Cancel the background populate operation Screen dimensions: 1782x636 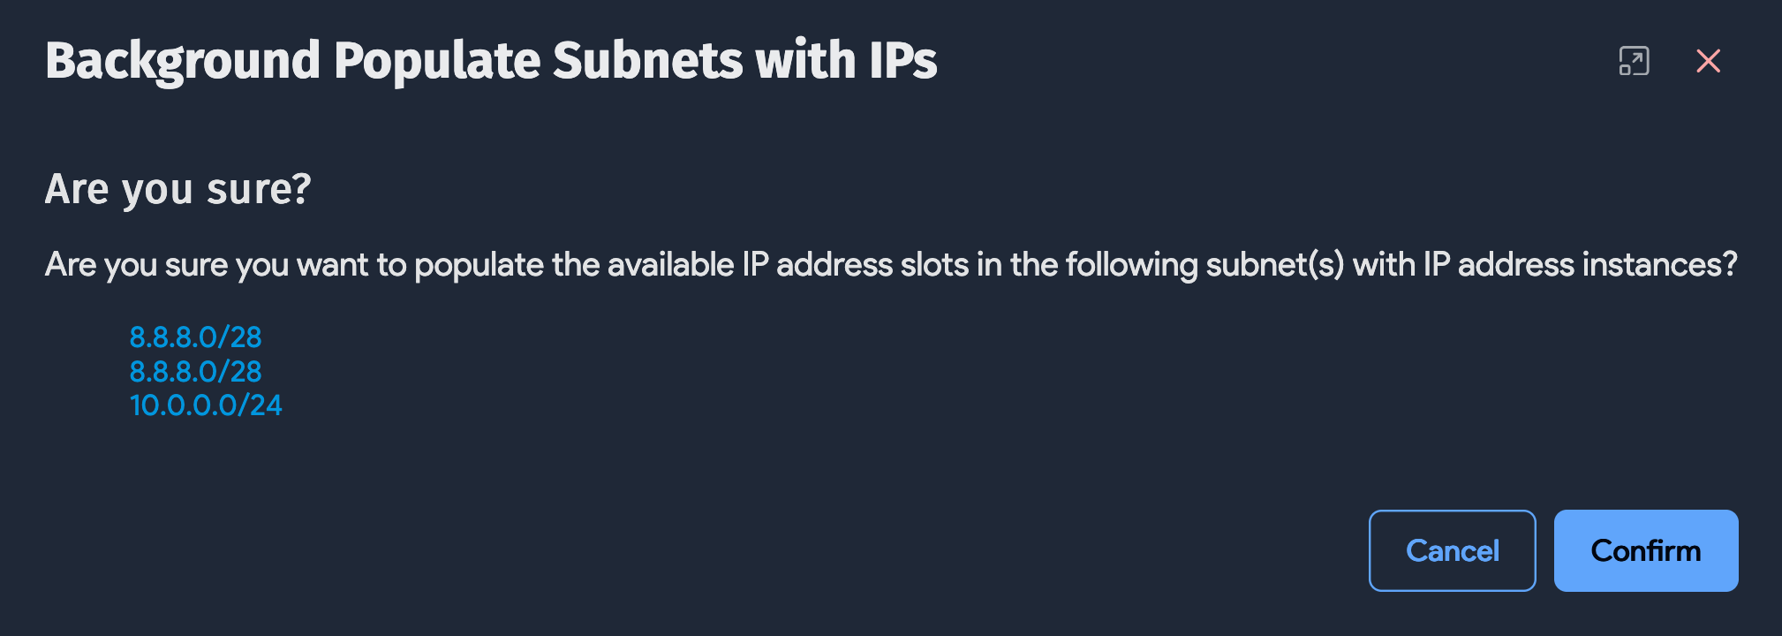[x=1452, y=549]
